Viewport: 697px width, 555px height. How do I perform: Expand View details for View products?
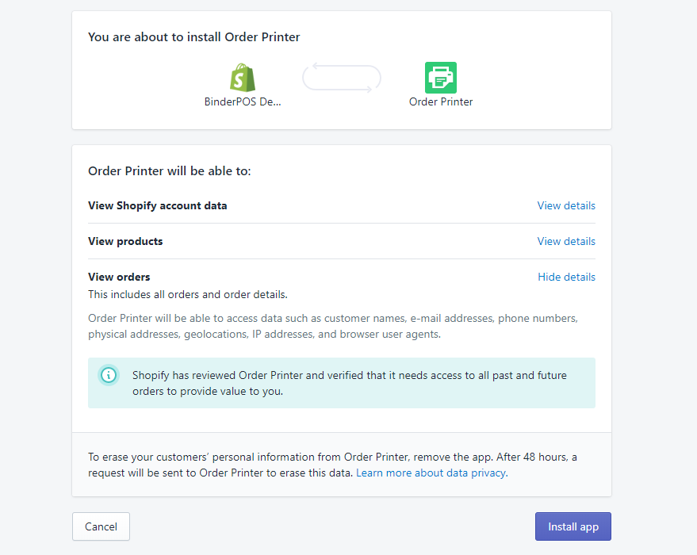click(x=566, y=241)
